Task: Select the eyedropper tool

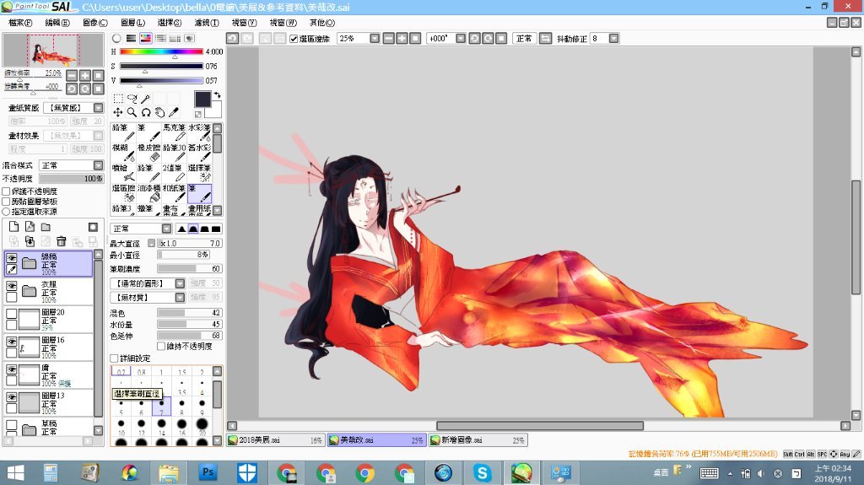Action: coord(174,112)
